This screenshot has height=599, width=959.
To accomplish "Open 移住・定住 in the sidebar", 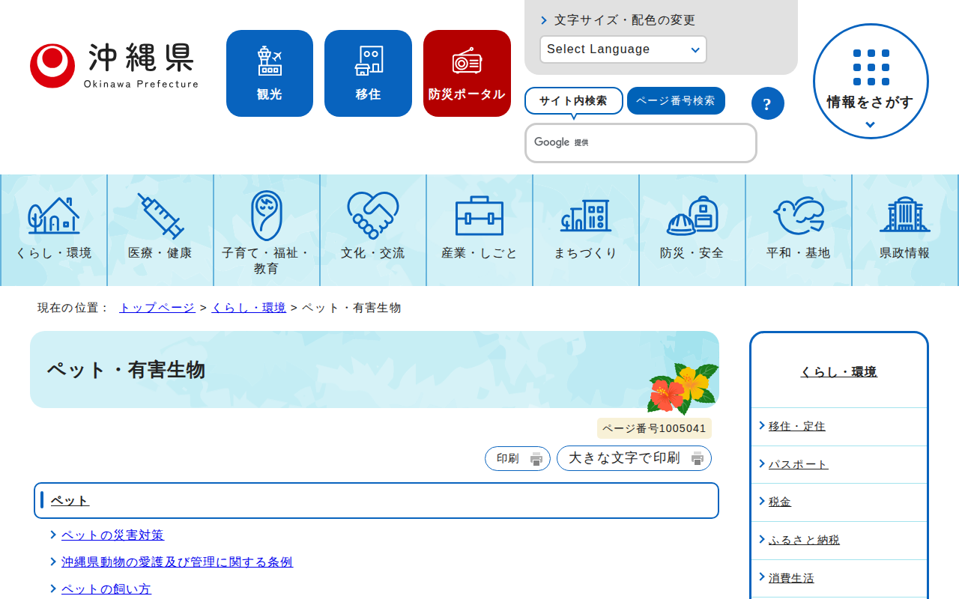I will pyautogui.click(x=797, y=426).
